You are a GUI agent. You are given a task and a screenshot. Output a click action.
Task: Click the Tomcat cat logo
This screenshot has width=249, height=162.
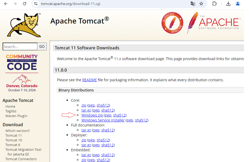[x=24, y=25]
